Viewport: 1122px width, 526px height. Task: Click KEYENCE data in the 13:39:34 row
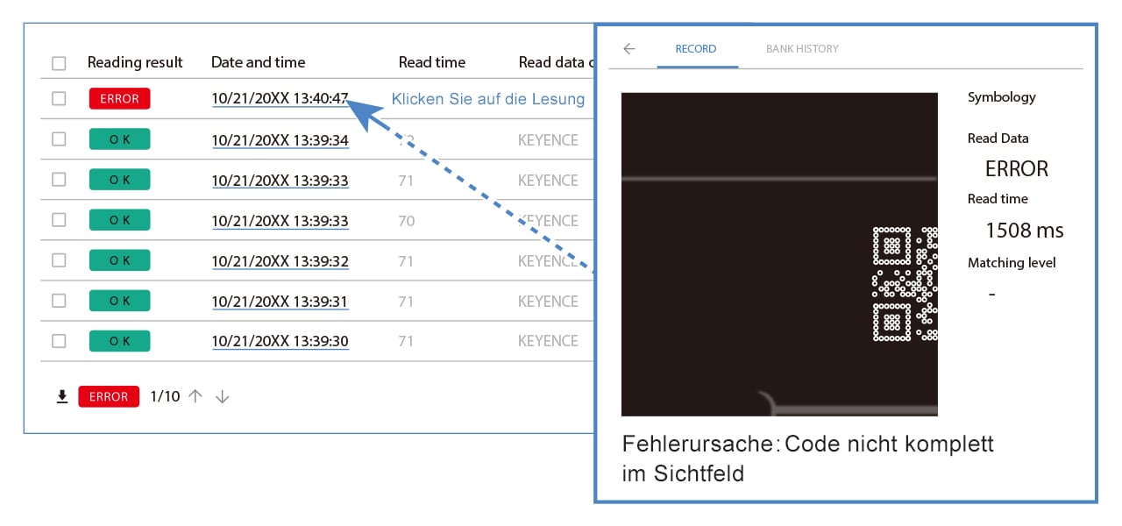click(x=548, y=140)
